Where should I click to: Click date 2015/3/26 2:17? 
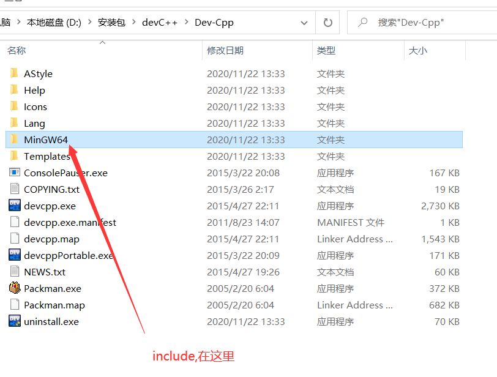point(241,189)
